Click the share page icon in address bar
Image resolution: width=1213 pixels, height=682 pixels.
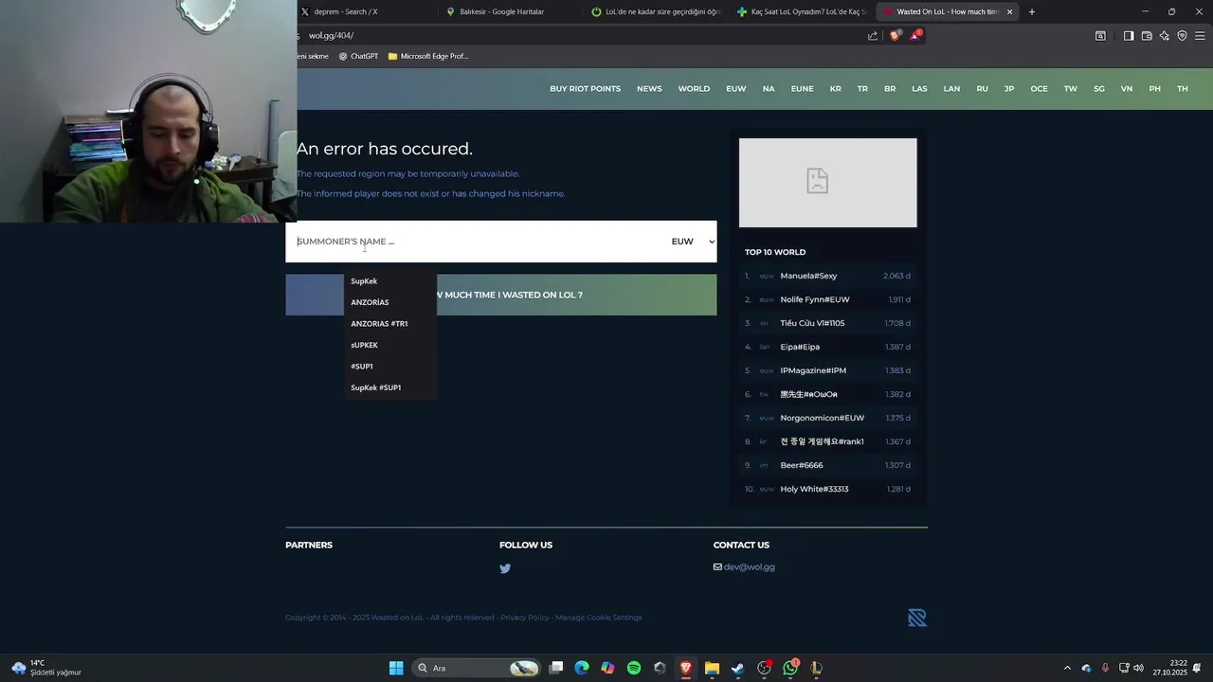tap(873, 36)
